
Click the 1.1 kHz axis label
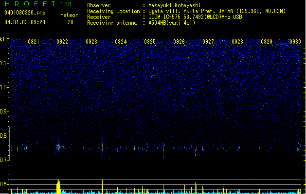pyautogui.click(x=4, y=63)
